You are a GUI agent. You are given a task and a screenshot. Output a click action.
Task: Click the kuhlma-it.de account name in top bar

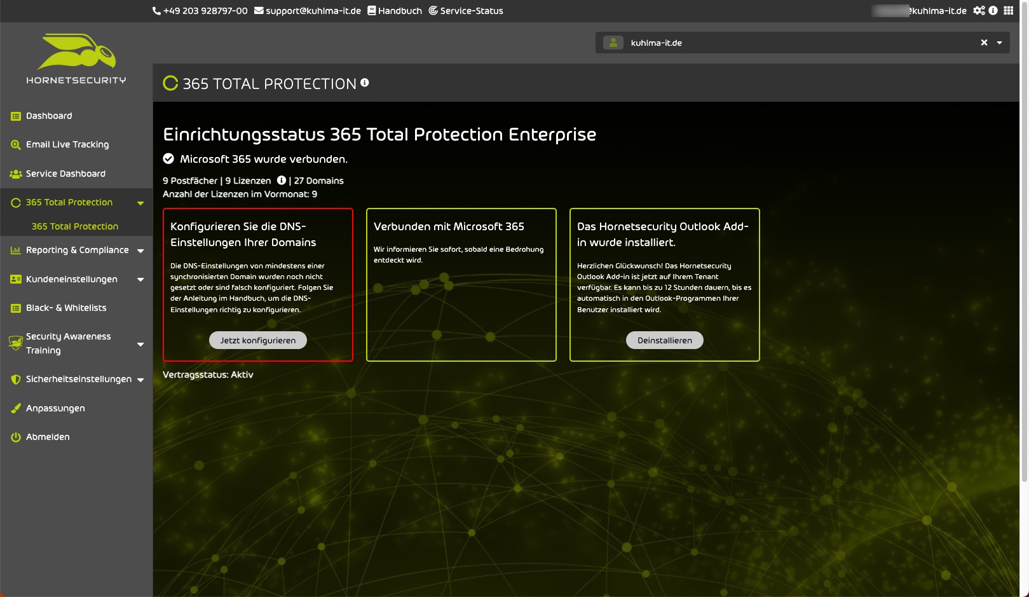point(920,11)
